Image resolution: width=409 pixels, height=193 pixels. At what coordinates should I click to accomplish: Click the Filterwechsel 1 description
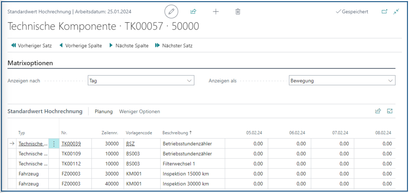(178, 164)
